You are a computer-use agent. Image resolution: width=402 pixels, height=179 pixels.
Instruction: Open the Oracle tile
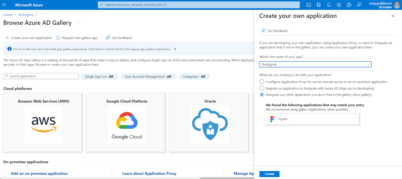coord(209,123)
